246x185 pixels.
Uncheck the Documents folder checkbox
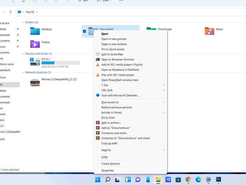85,31
